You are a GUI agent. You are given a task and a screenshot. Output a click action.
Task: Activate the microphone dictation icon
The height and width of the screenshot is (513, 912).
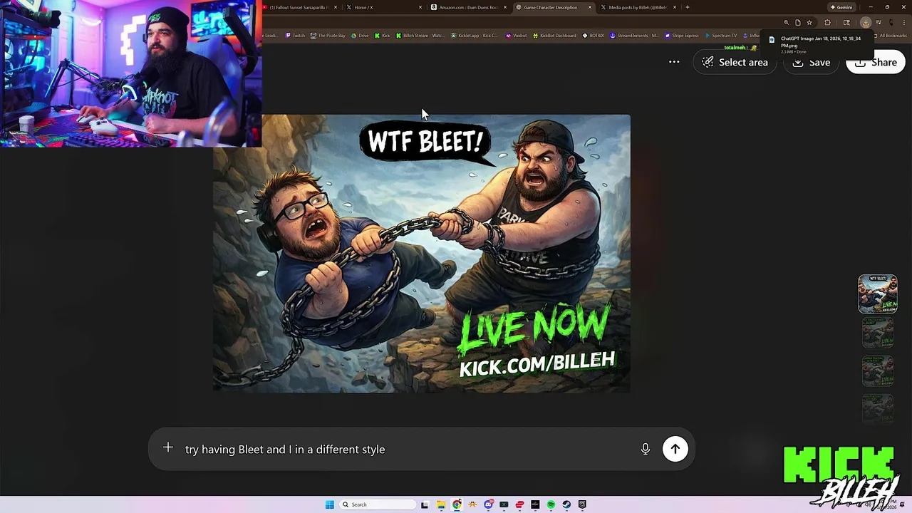click(x=645, y=449)
